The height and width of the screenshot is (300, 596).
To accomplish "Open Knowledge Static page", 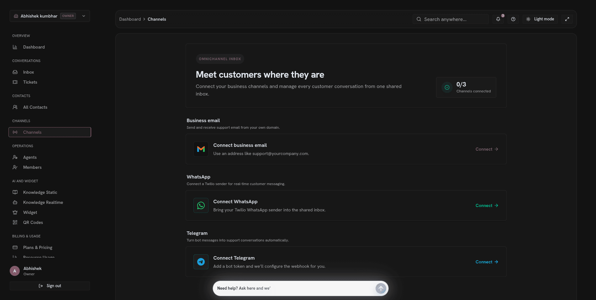I will (x=50, y=192).
